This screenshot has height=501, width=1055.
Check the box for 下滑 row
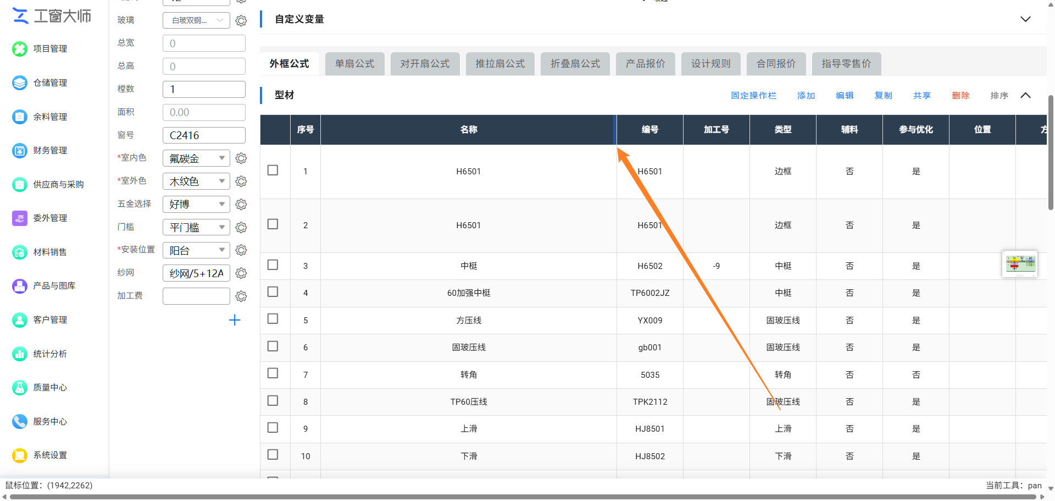point(273,455)
